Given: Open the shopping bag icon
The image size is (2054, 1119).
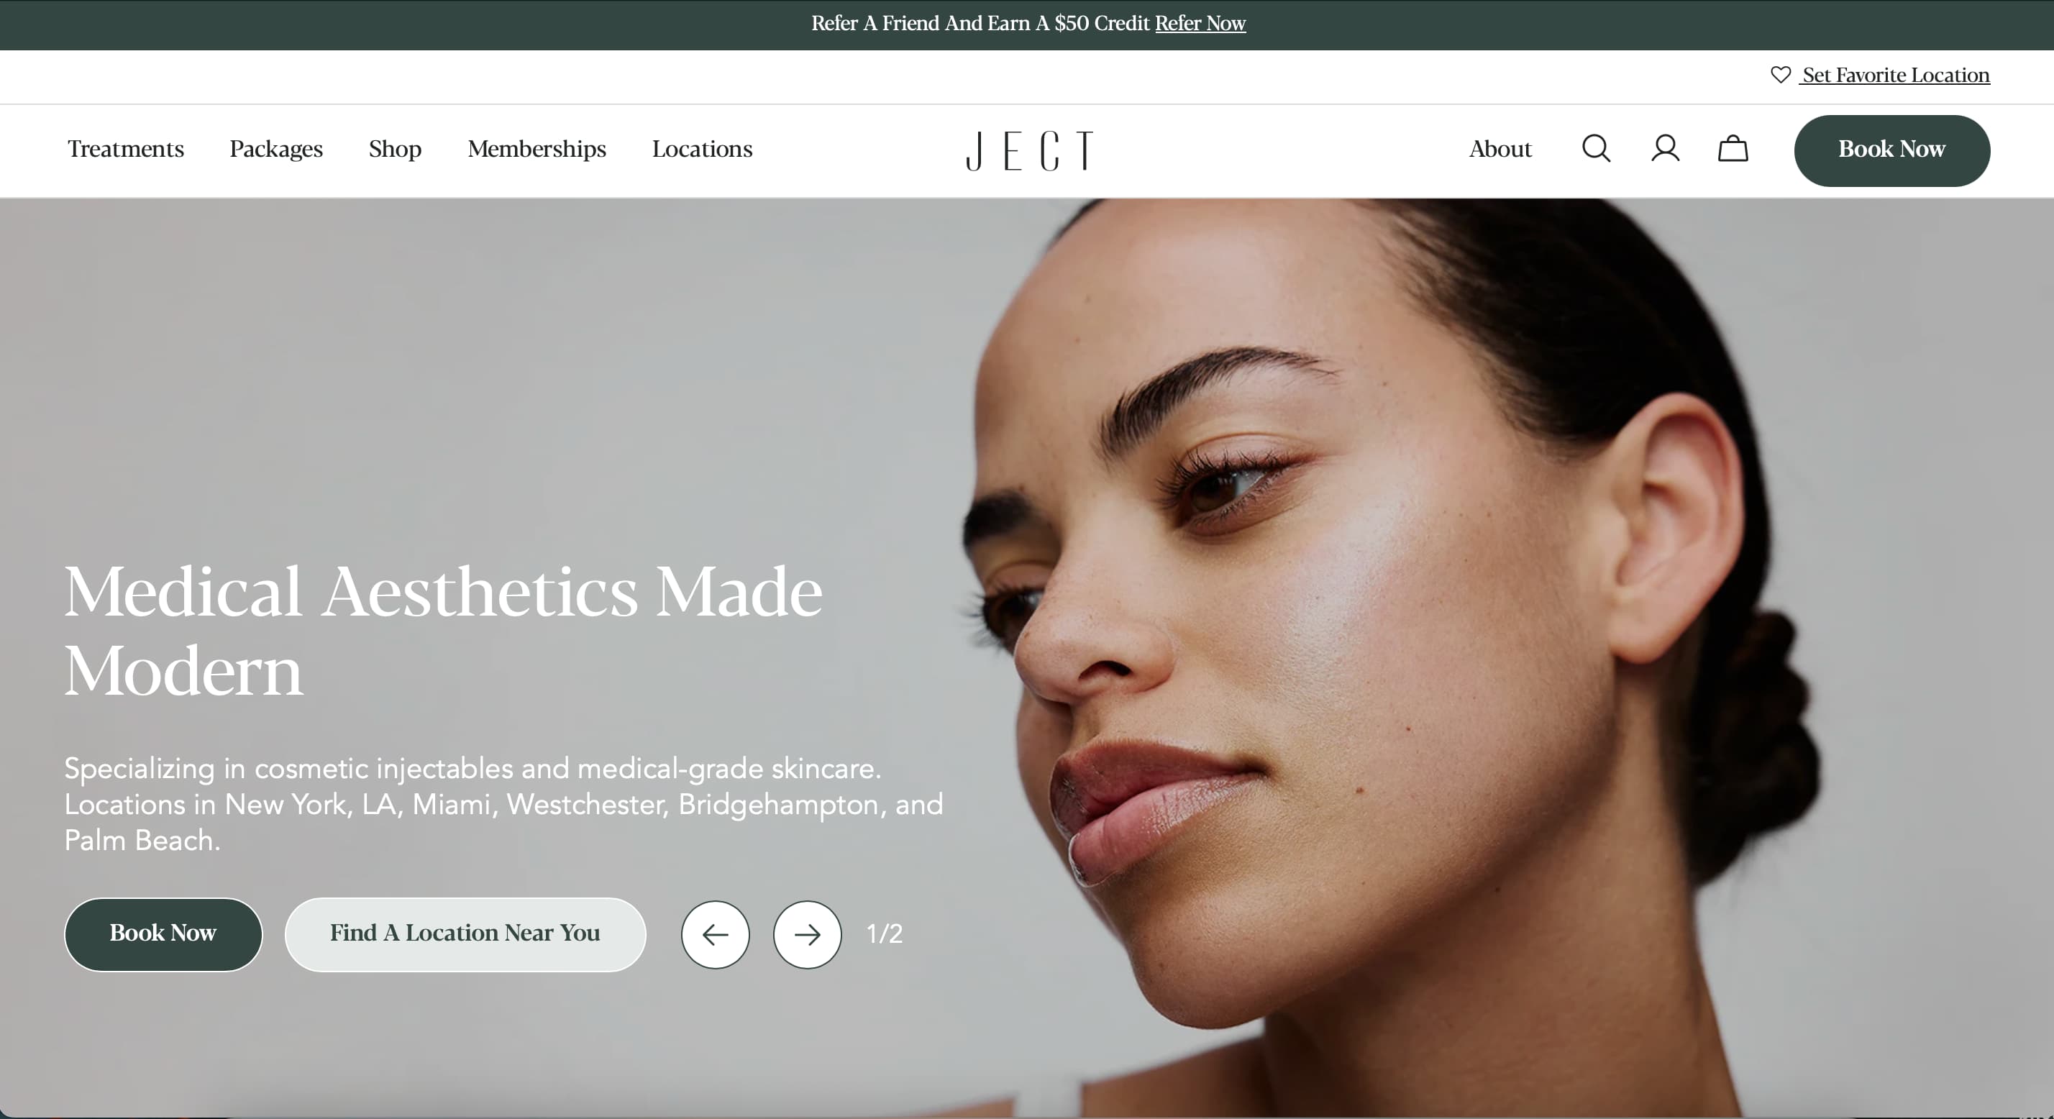Looking at the screenshot, I should 1733,148.
